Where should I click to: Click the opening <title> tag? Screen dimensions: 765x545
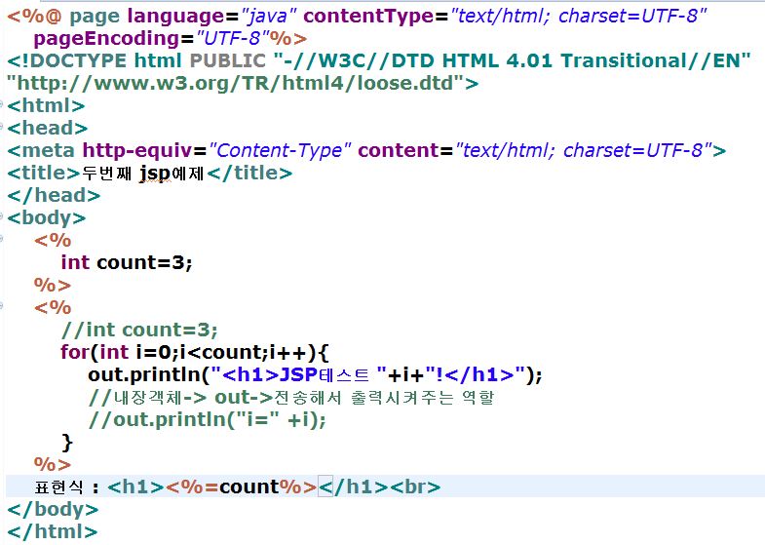tap(44, 174)
